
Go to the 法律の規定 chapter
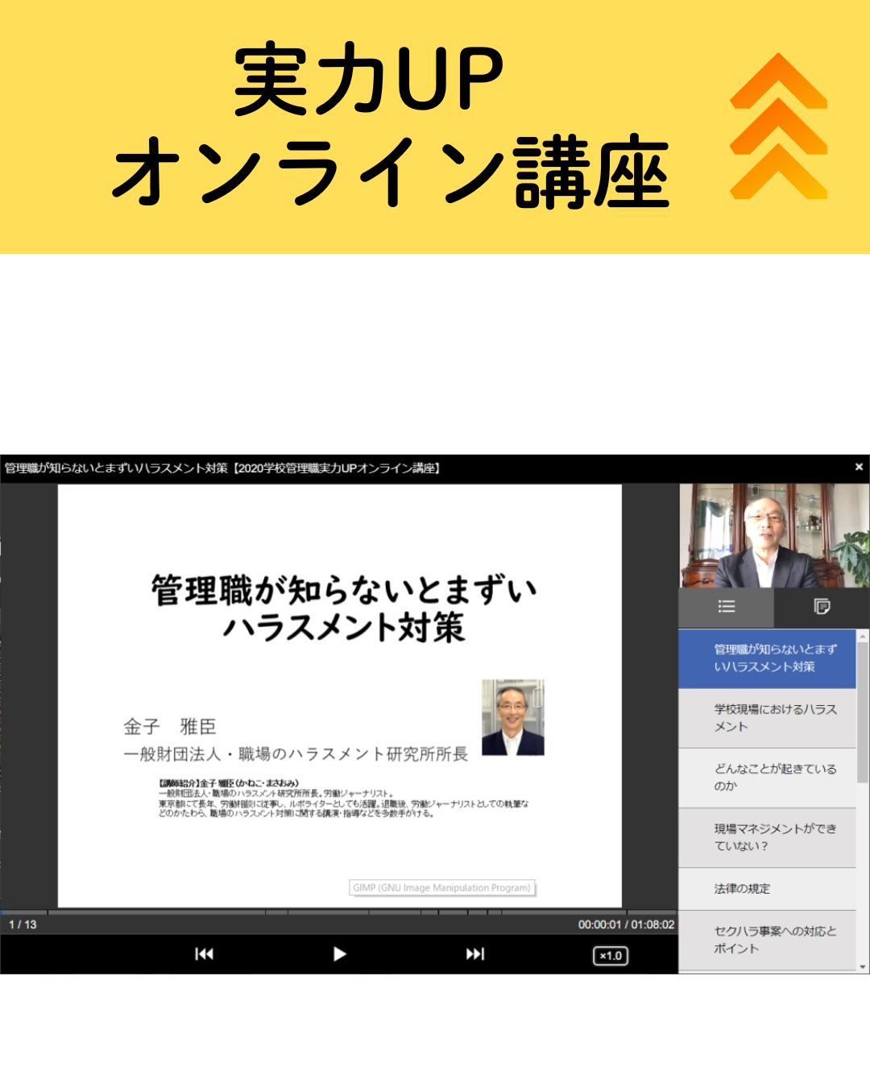tap(767, 889)
